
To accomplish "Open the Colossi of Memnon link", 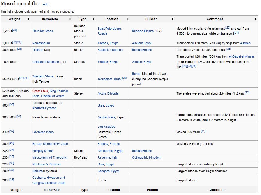I will [45, 62].
